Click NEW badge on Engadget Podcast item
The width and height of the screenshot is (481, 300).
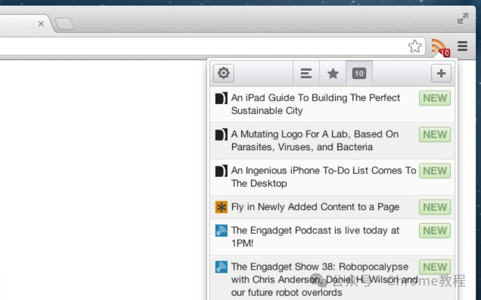pyautogui.click(x=435, y=231)
